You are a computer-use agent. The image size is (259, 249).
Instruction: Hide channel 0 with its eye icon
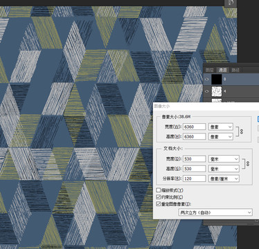(x=207, y=80)
